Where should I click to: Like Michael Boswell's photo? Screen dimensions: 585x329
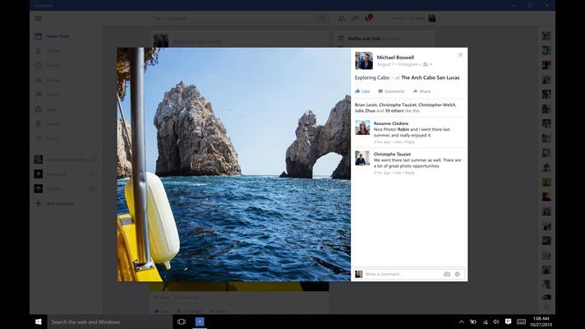click(362, 91)
